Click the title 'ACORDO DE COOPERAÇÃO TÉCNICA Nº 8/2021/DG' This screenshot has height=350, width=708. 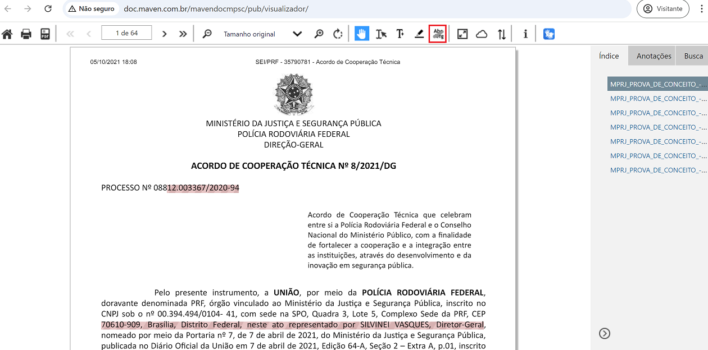click(x=293, y=166)
